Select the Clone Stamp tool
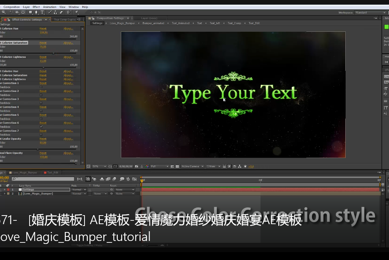This screenshot has width=389, height=260. (x=55, y=12)
